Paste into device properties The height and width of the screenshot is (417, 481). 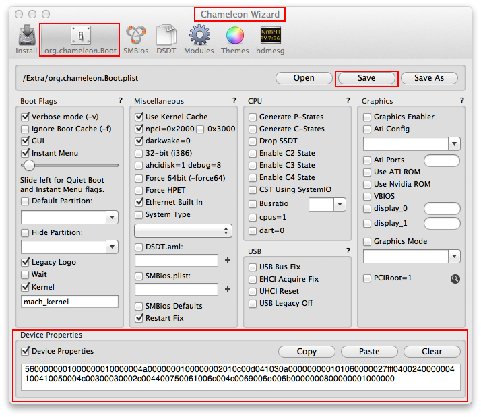coord(369,352)
